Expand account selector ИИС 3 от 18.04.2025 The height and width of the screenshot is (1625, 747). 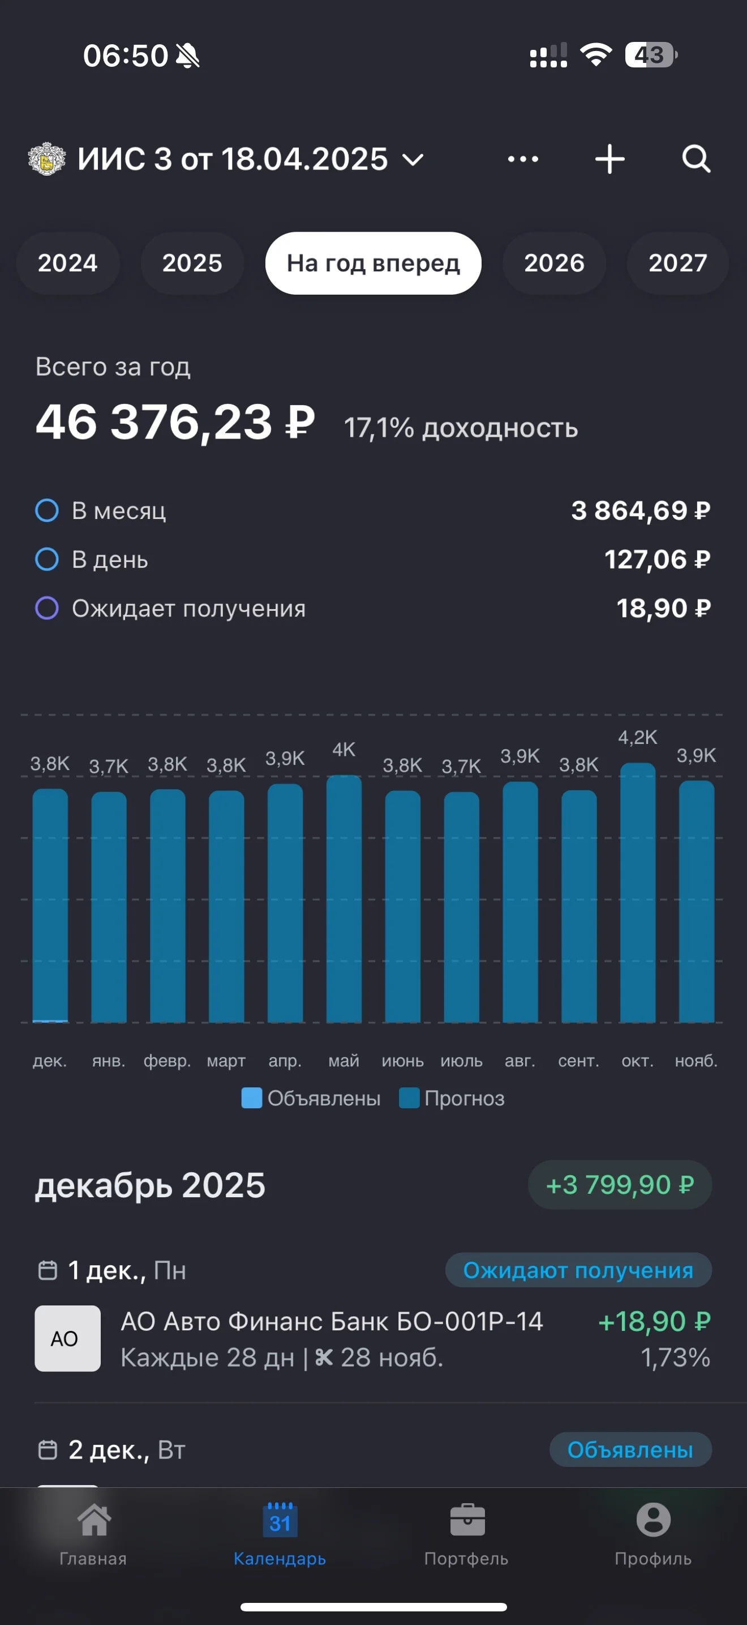coord(250,159)
